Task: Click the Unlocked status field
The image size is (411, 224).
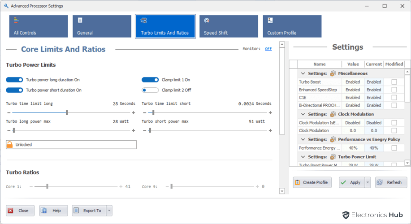Action: point(71,145)
